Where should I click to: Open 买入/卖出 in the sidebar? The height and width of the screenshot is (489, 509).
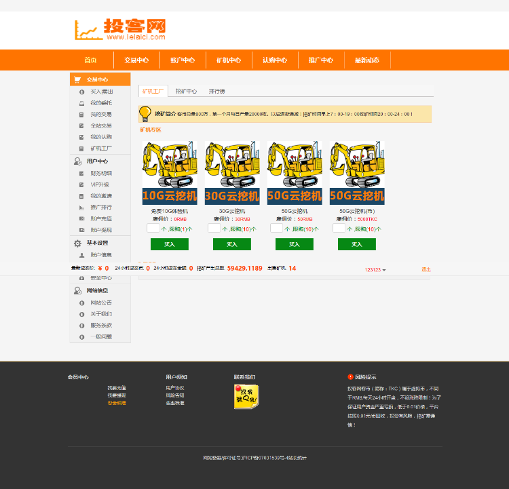click(x=102, y=92)
